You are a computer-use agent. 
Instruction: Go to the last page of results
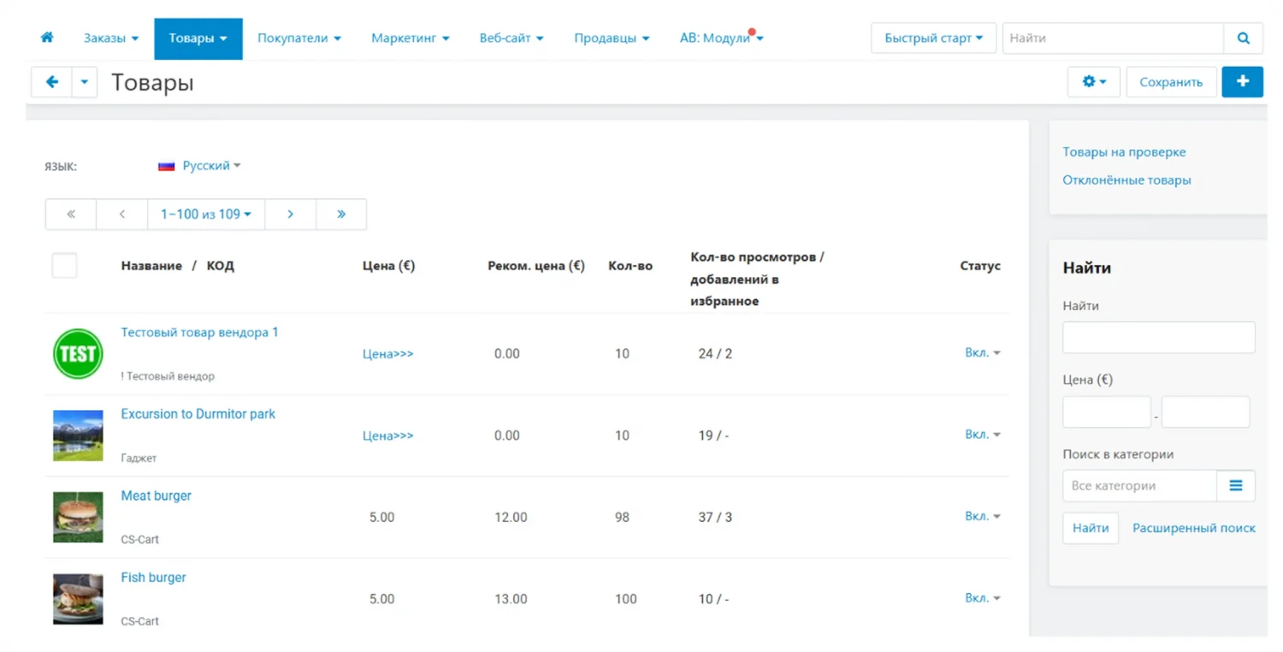coord(341,214)
